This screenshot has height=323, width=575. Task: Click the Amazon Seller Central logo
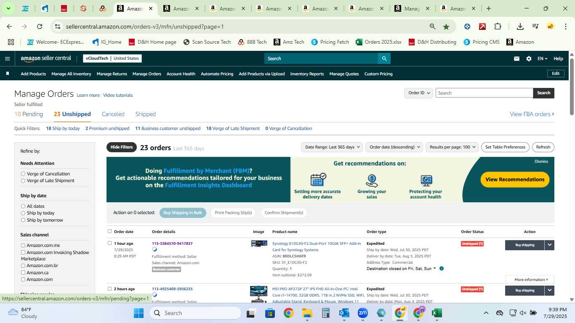(x=46, y=58)
